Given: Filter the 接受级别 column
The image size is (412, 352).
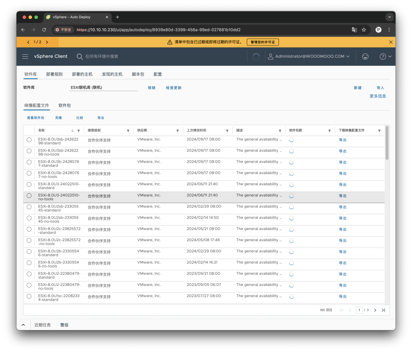Looking at the screenshot, I should tap(128, 131).
